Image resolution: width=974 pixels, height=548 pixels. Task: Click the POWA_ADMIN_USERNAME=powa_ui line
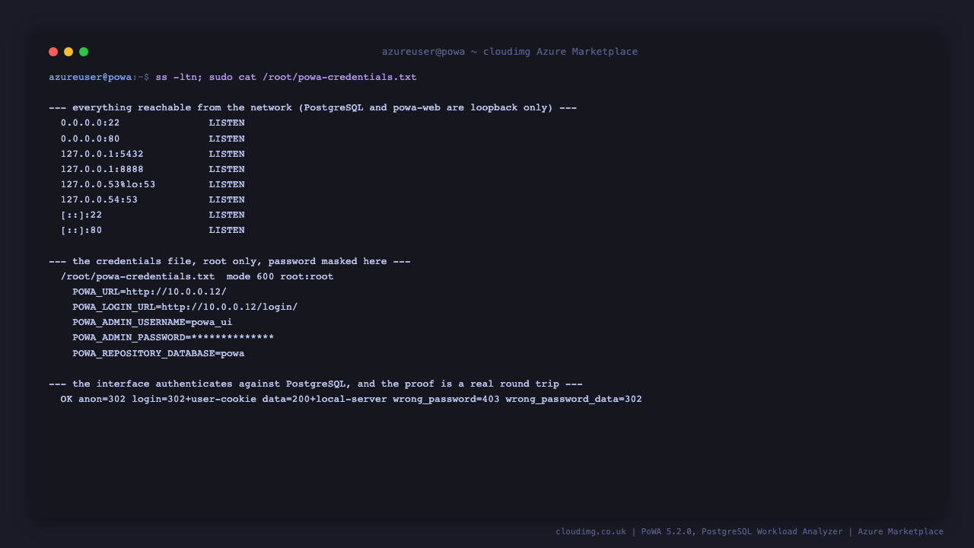(x=152, y=322)
